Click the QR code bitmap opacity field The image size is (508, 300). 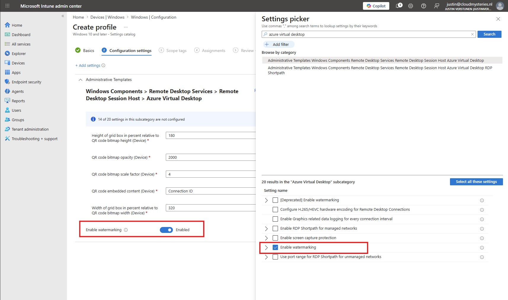coord(211,158)
